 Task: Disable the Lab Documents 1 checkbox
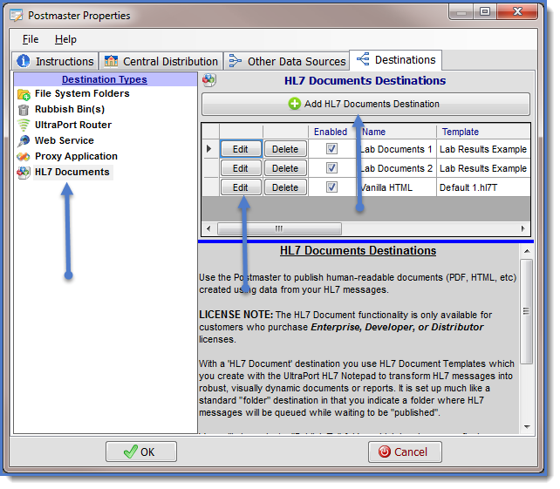pyautogui.click(x=331, y=149)
